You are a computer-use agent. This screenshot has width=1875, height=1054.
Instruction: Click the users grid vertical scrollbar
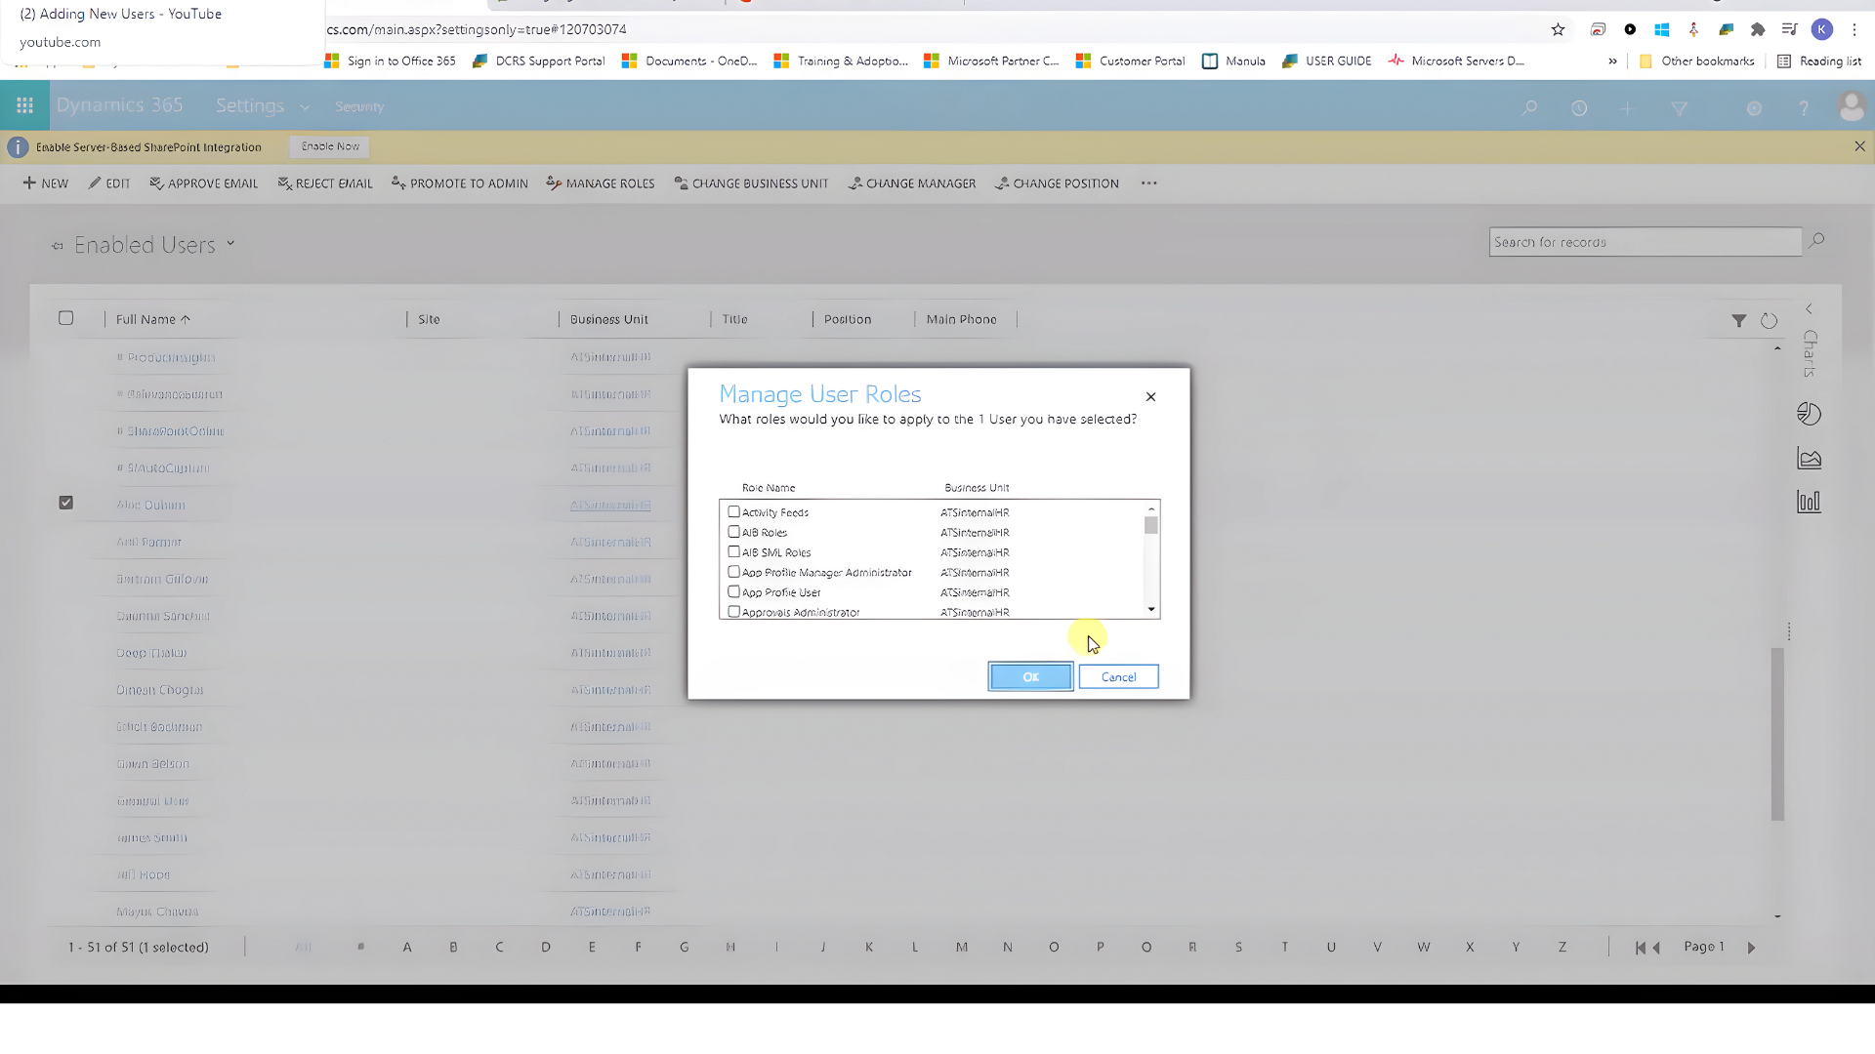tap(1777, 734)
